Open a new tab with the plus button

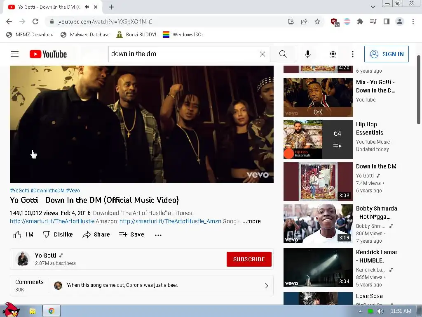coord(111,7)
